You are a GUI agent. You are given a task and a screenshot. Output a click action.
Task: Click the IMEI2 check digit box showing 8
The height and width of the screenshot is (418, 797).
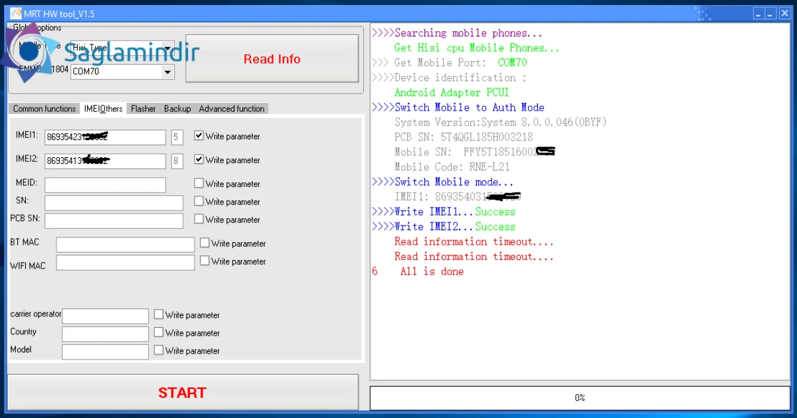click(177, 161)
